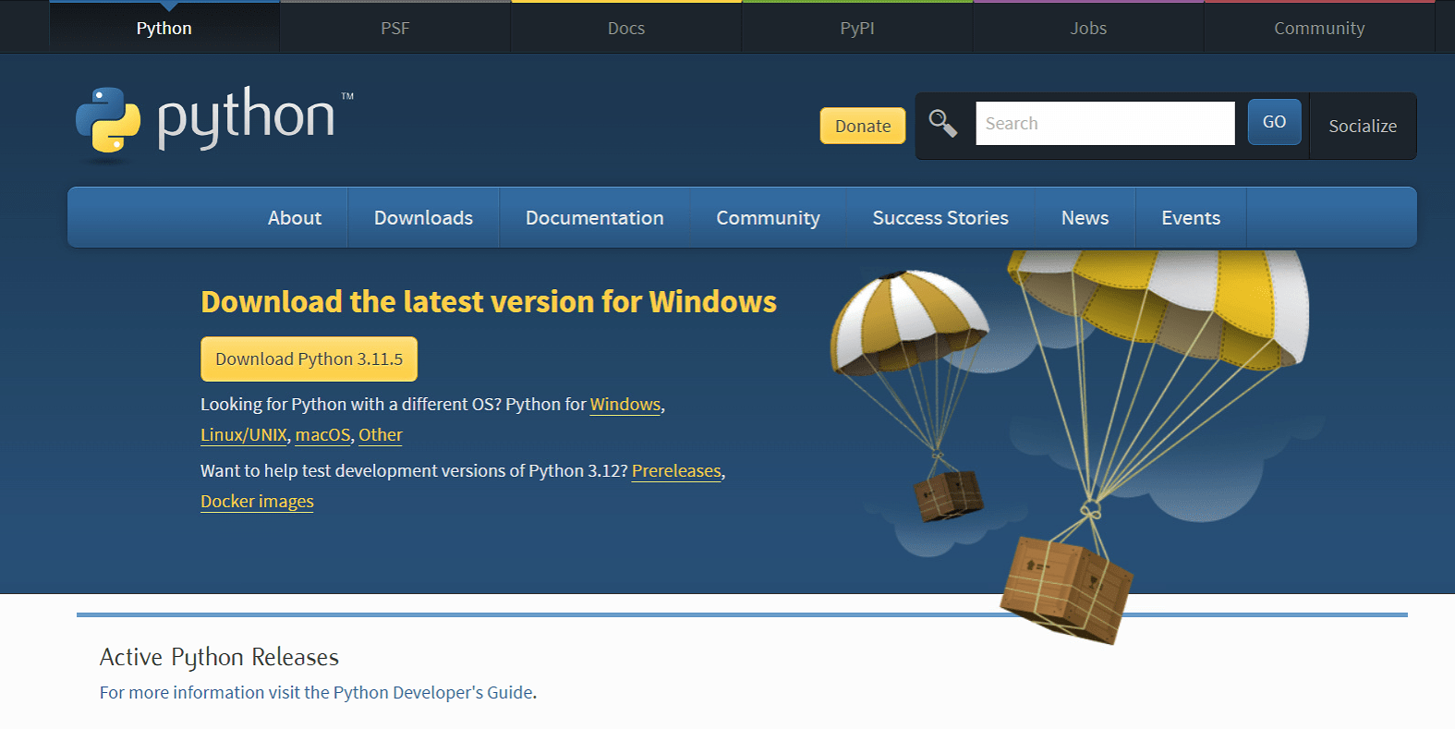
Task: Click the Download Python 3.11.5 button
Action: coord(309,358)
